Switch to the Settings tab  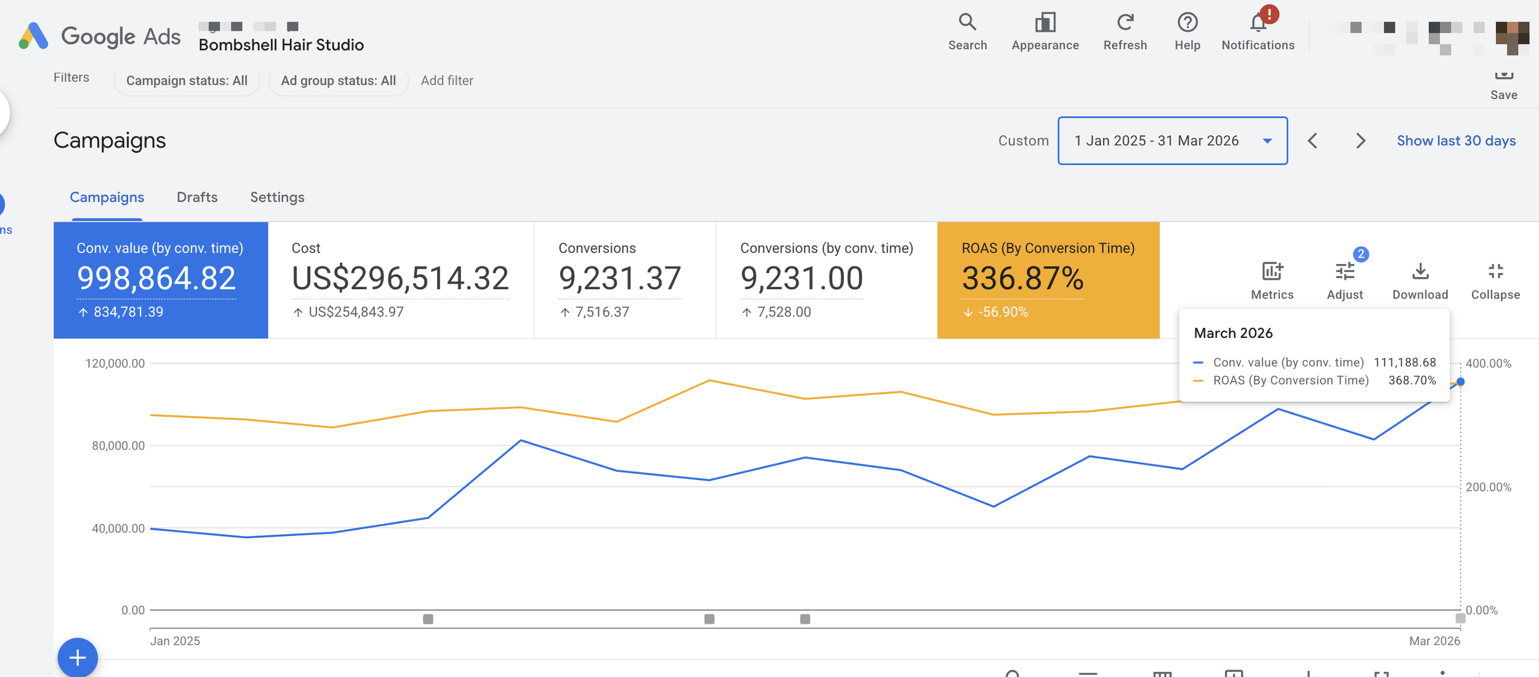pos(277,197)
